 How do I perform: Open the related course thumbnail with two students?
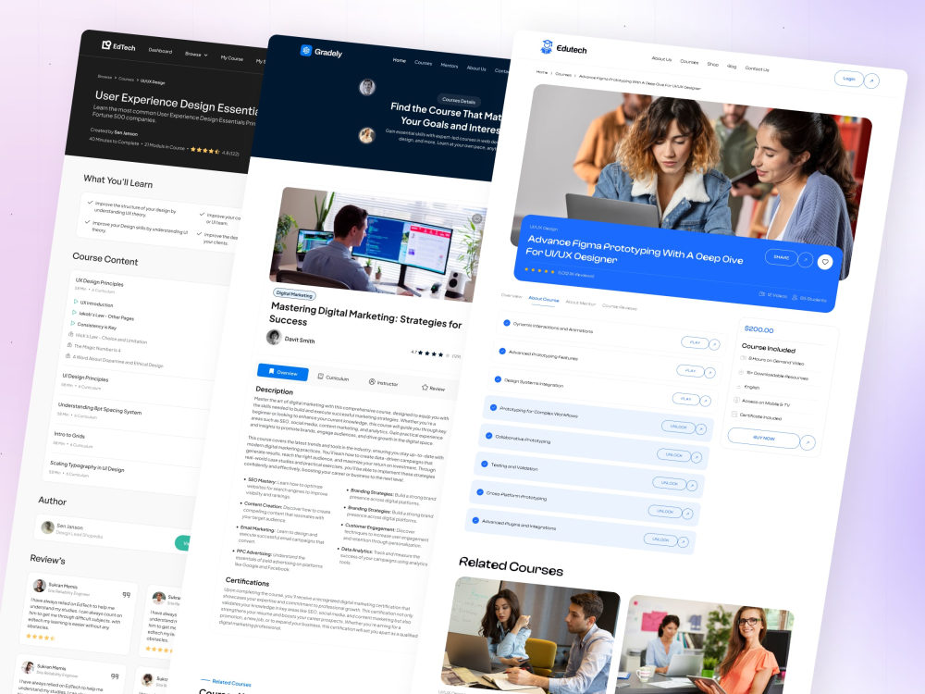pyautogui.click(x=530, y=637)
